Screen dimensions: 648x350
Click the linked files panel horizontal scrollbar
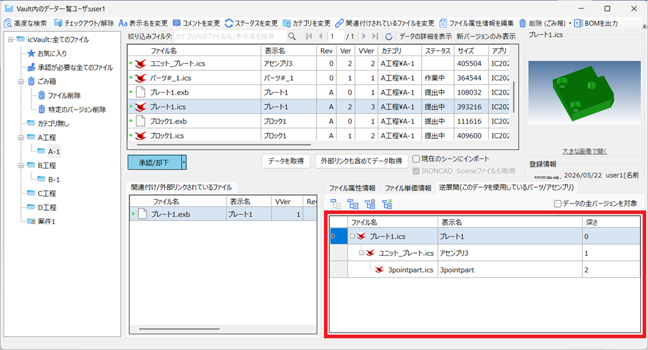click(179, 329)
